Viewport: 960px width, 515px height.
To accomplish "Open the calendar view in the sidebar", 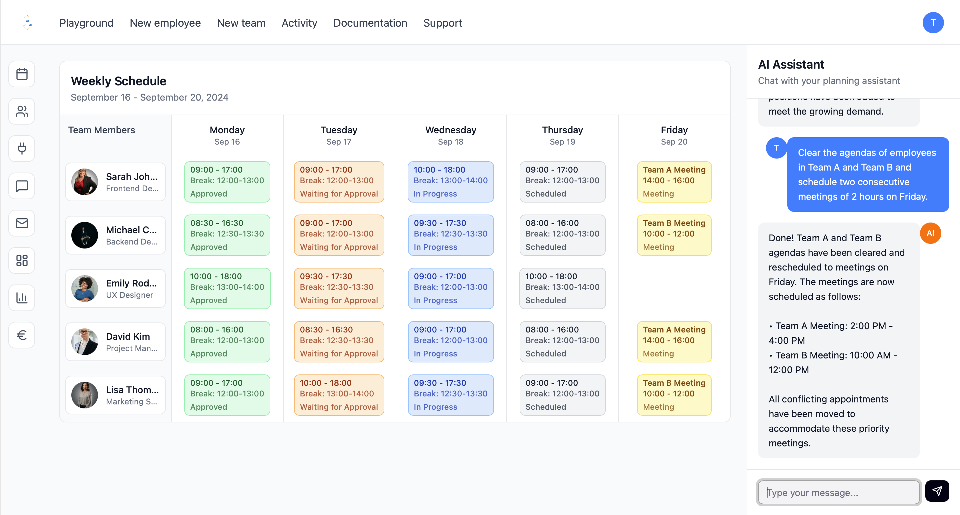I will 21,74.
